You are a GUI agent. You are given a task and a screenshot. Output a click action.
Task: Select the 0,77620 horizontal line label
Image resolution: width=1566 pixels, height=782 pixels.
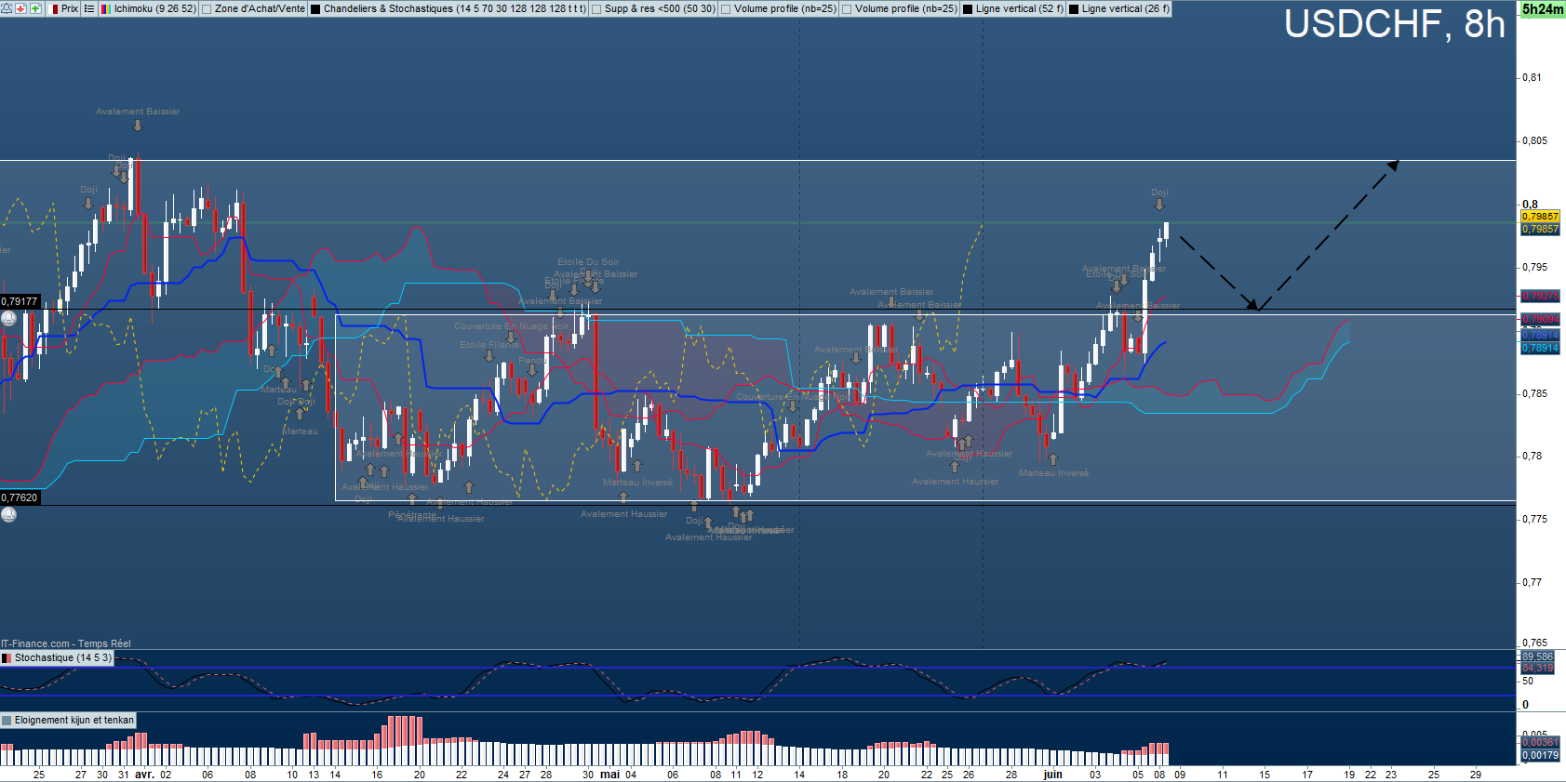(x=20, y=498)
